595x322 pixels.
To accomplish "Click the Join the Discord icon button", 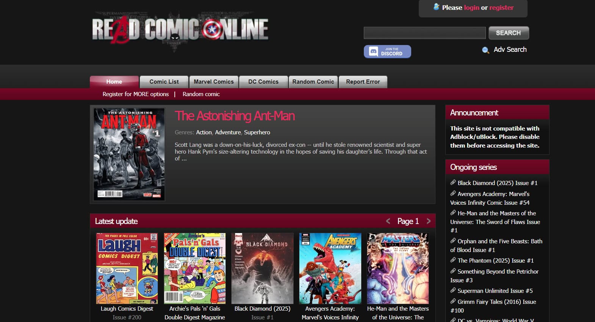I will [387, 51].
